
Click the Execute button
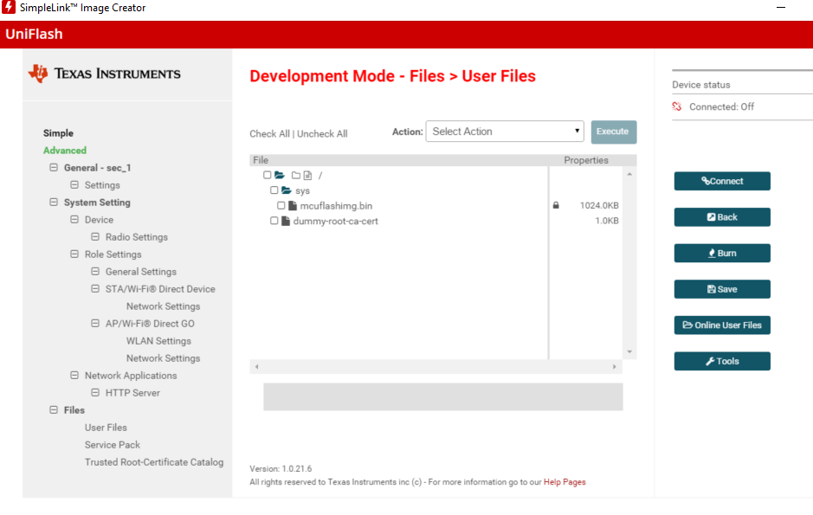coord(613,132)
